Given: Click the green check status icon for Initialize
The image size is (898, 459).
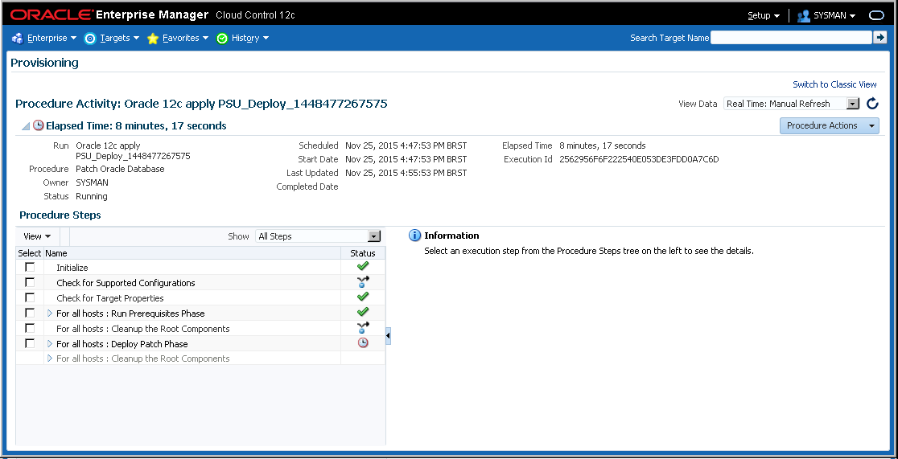Looking at the screenshot, I should pyautogui.click(x=363, y=267).
